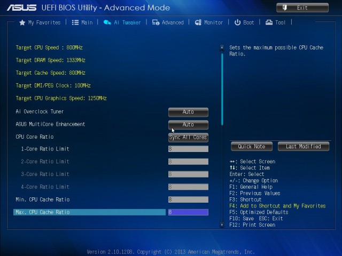Click the settings list scrollbar thumb
The image size is (342, 256).
(x=222, y=89)
